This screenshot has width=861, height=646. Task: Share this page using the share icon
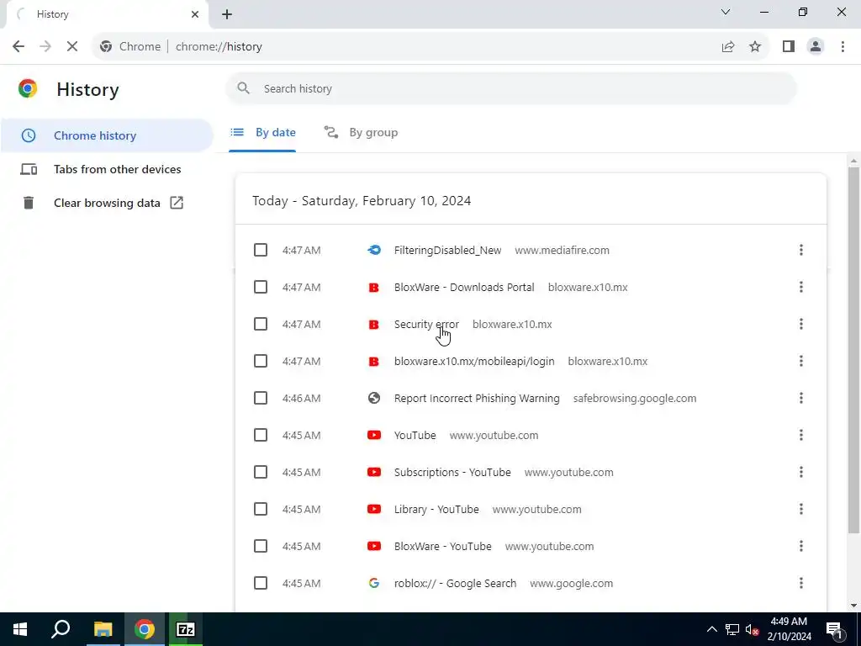728,47
